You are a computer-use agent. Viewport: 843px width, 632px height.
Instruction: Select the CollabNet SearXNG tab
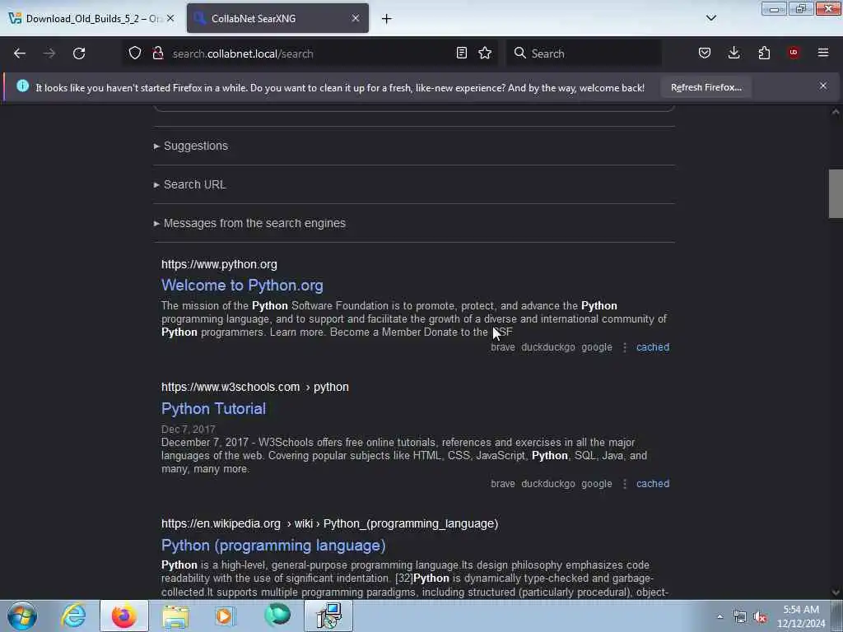click(x=277, y=18)
